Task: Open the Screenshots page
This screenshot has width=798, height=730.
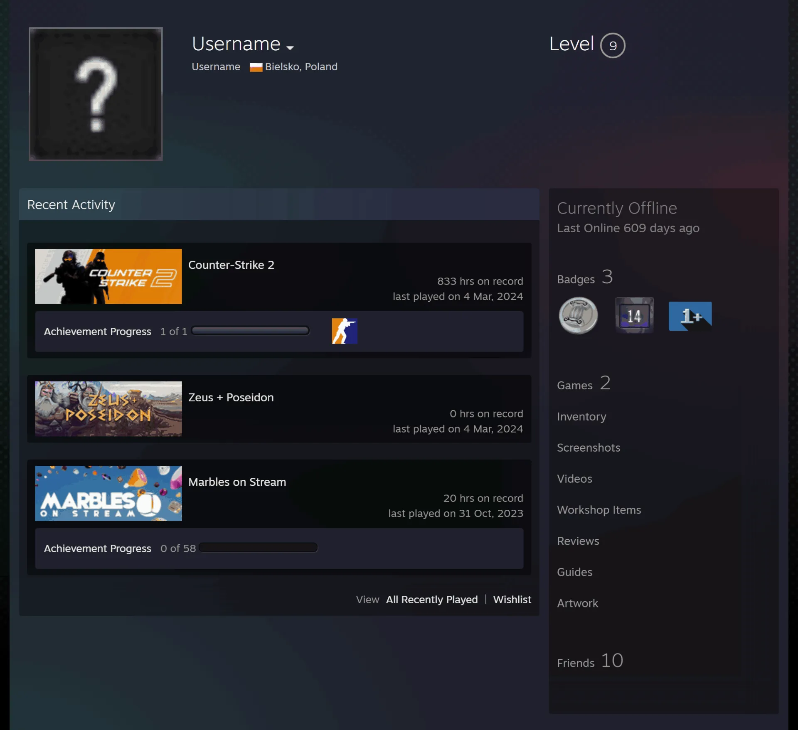Action: click(589, 447)
